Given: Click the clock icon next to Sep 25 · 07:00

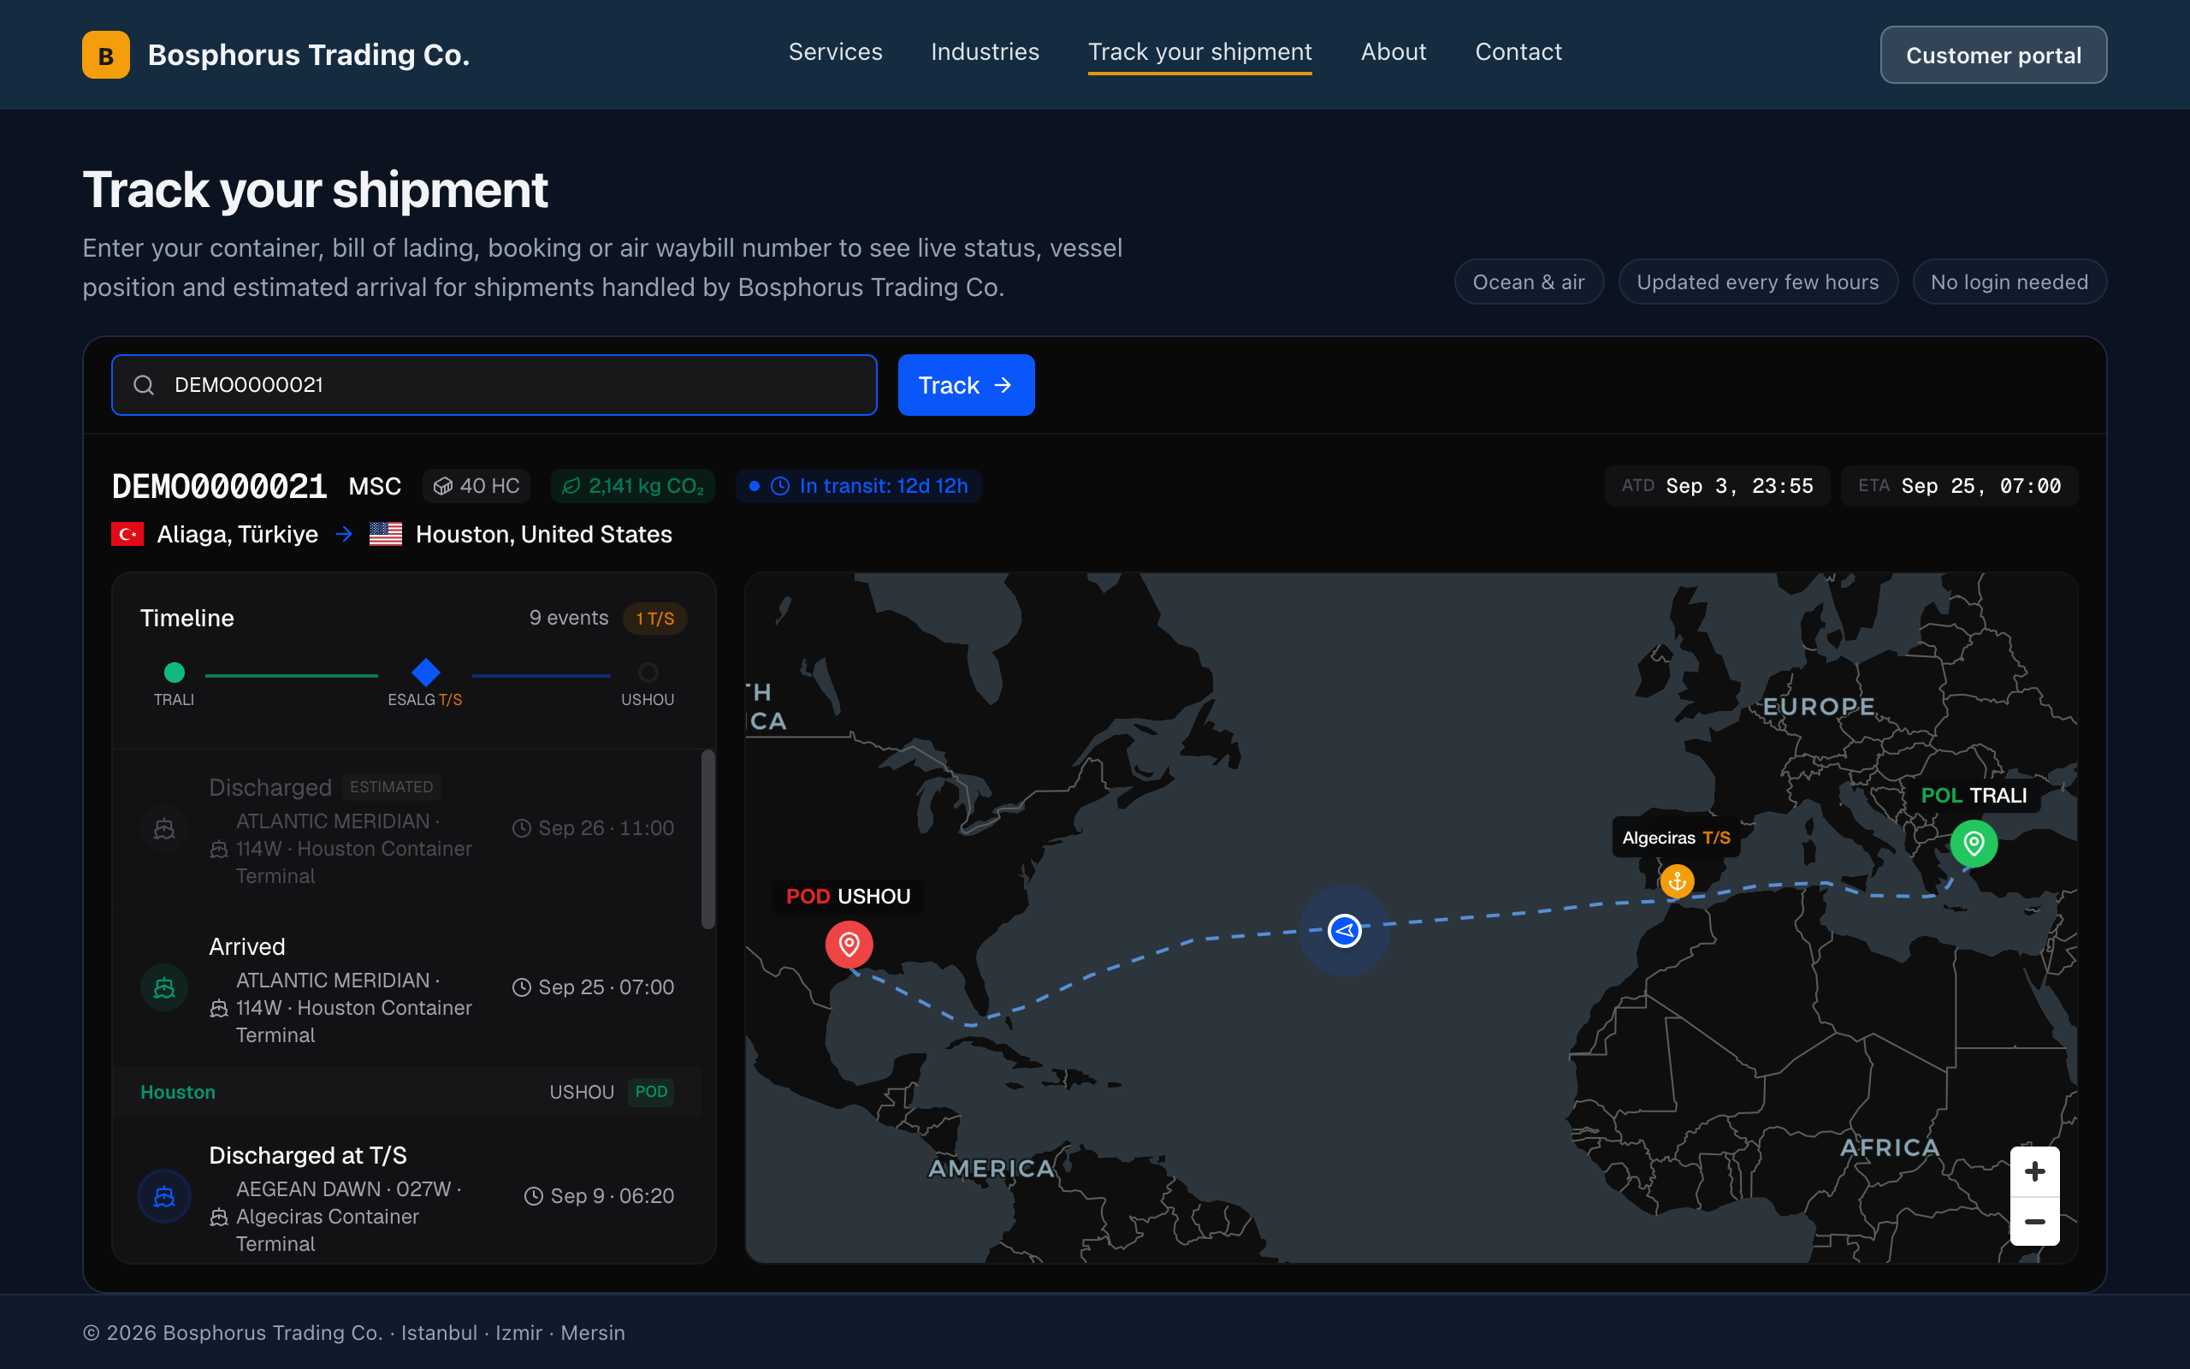Looking at the screenshot, I should tap(521, 987).
